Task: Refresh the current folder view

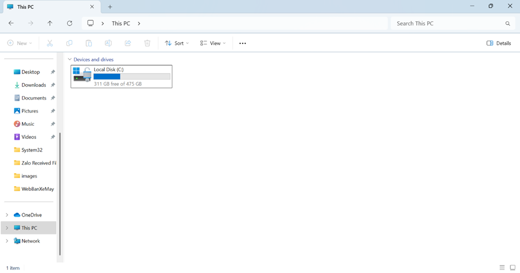Action: [x=69, y=23]
